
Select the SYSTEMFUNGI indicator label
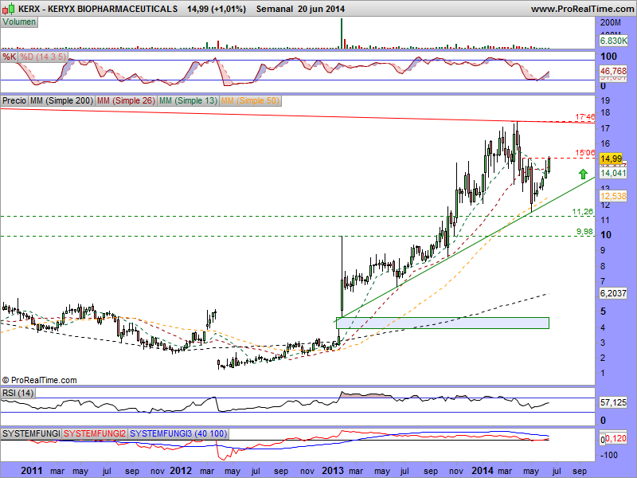(x=31, y=433)
